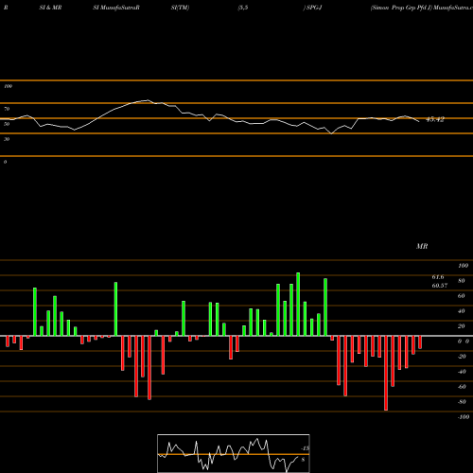Click the 'Simon Prop Grp Pfd J' title text
This screenshot has height=473, width=473.
[x=401, y=8]
